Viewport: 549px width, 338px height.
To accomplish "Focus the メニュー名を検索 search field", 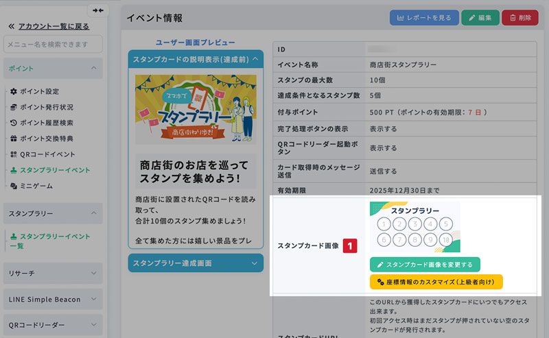I will [53, 45].
